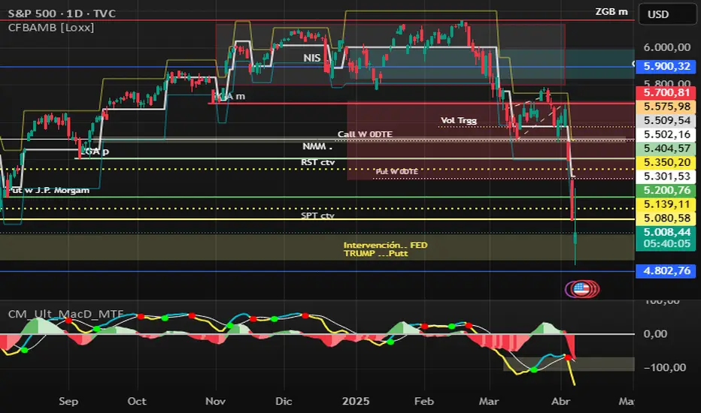The image size is (701, 413).
Task: Click the 05:40:05 bar countdown timer
Action: (x=666, y=244)
